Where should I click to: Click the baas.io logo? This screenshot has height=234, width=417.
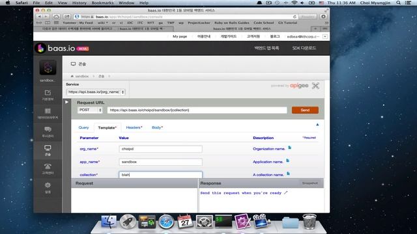coord(62,48)
